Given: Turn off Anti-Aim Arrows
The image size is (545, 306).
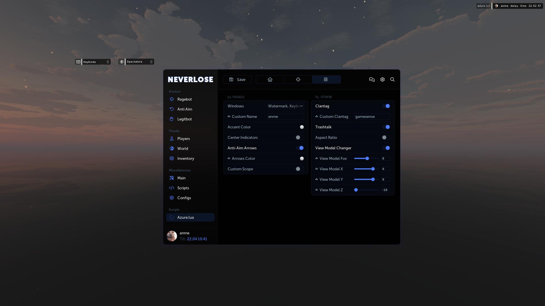Looking at the screenshot, I should (x=301, y=148).
